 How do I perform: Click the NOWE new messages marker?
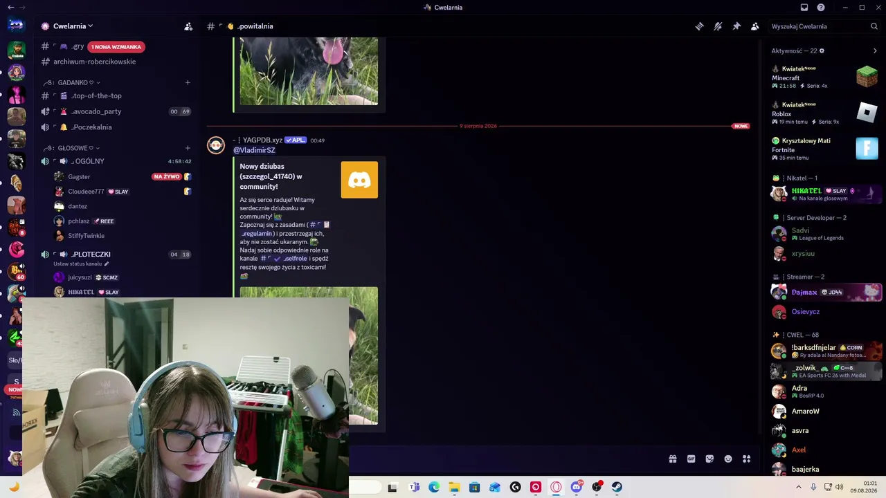(x=741, y=126)
